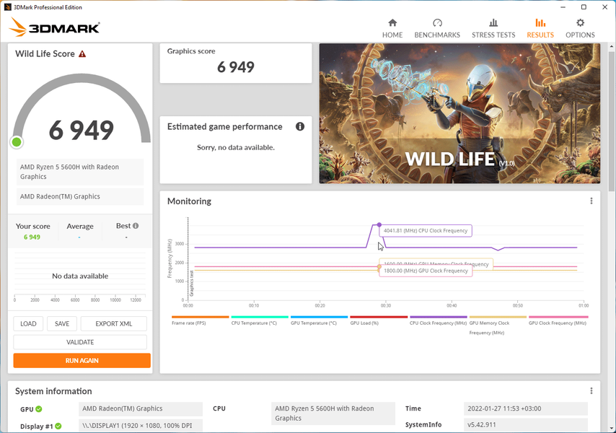This screenshot has height=433, width=616.
Task: Click the Graphics score value 6 949
Action: pos(236,67)
